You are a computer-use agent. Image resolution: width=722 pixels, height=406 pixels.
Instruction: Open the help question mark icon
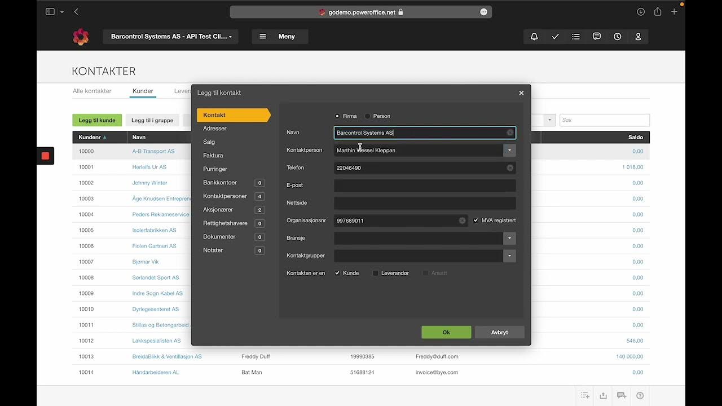640,395
